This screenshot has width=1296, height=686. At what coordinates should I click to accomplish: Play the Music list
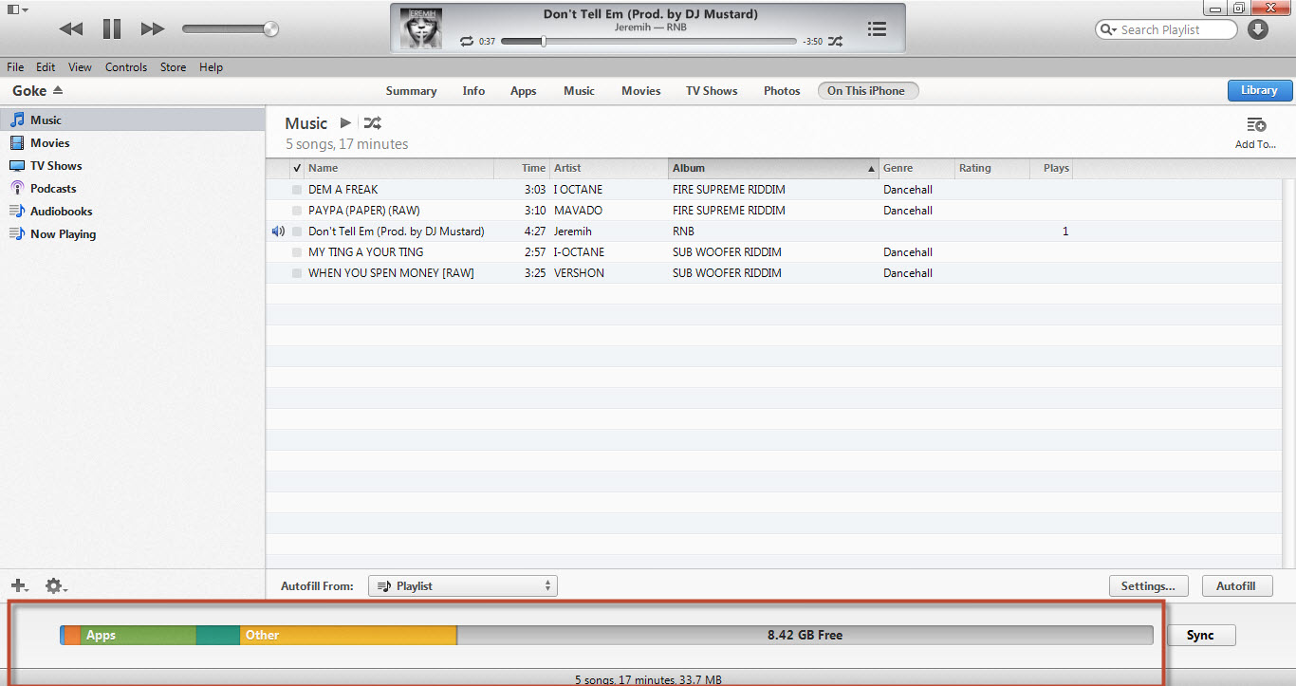(x=345, y=123)
